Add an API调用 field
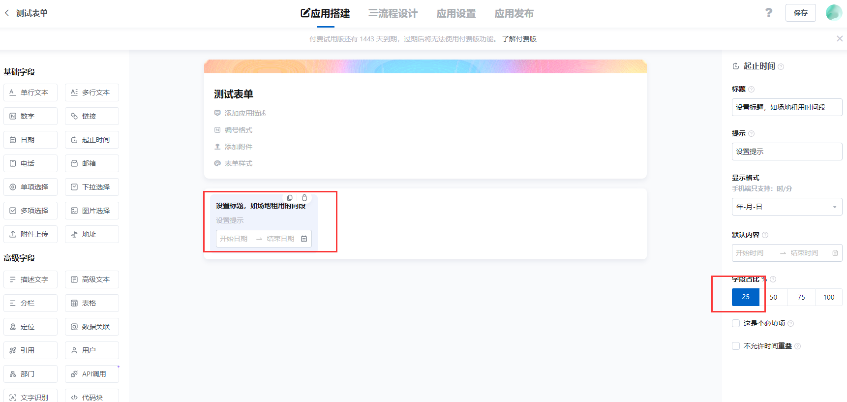The height and width of the screenshot is (402, 847). pos(92,374)
